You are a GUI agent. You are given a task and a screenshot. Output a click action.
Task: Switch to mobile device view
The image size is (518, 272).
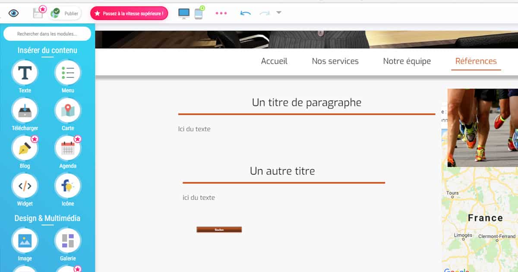point(199,13)
